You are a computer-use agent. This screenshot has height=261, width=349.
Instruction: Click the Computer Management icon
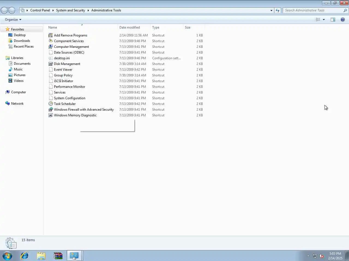(50, 47)
